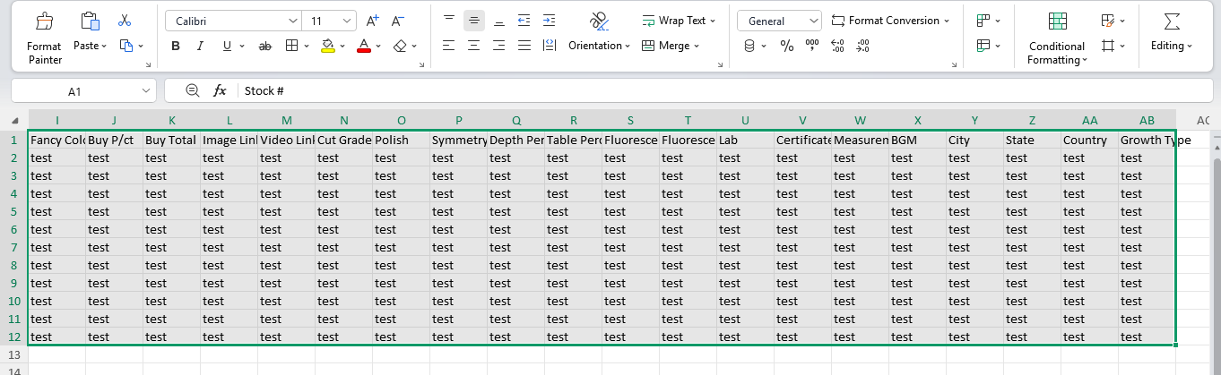Image resolution: width=1221 pixels, height=375 pixels.
Task: Align text right
Action: [x=499, y=46]
